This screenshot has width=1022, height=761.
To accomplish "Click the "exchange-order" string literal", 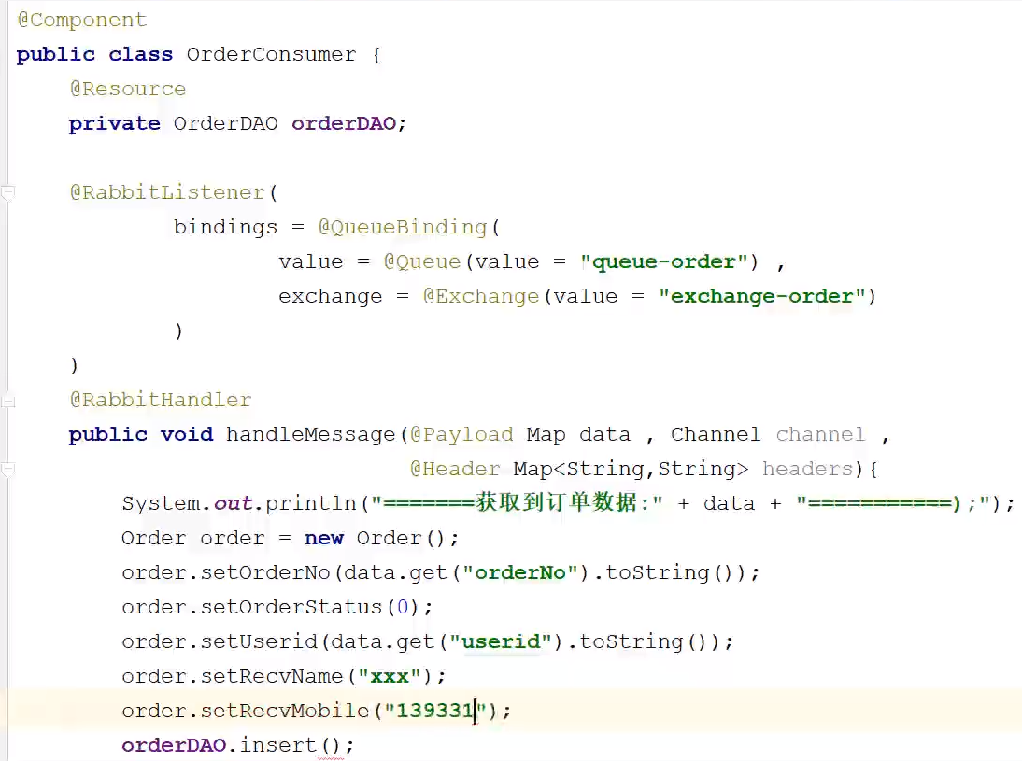I will [x=762, y=296].
